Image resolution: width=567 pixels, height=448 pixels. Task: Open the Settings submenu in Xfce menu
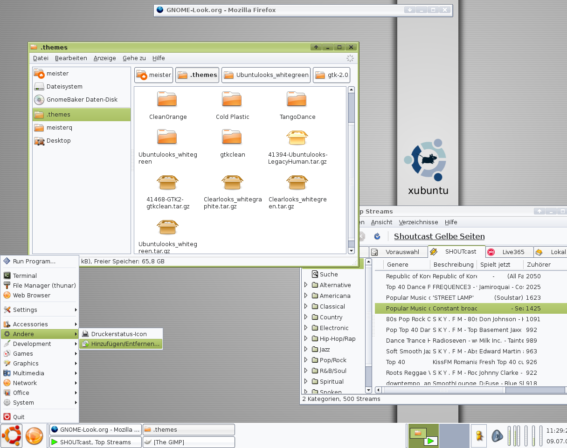[x=40, y=310]
